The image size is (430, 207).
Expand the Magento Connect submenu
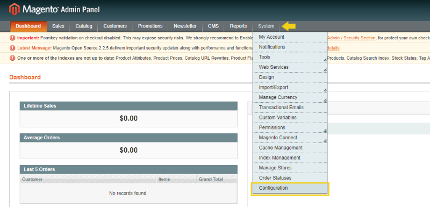click(290, 138)
